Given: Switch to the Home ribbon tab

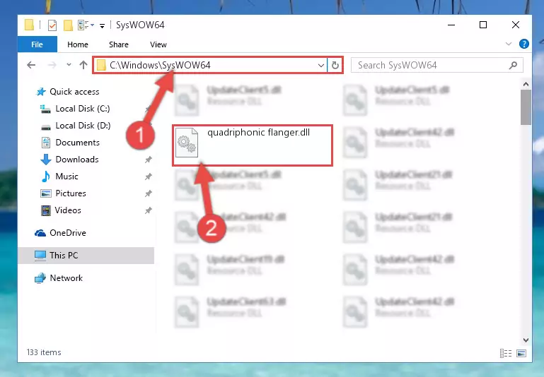Looking at the screenshot, I should tap(78, 44).
